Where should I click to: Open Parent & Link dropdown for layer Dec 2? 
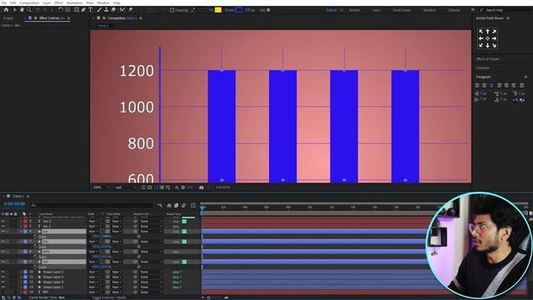point(152,221)
